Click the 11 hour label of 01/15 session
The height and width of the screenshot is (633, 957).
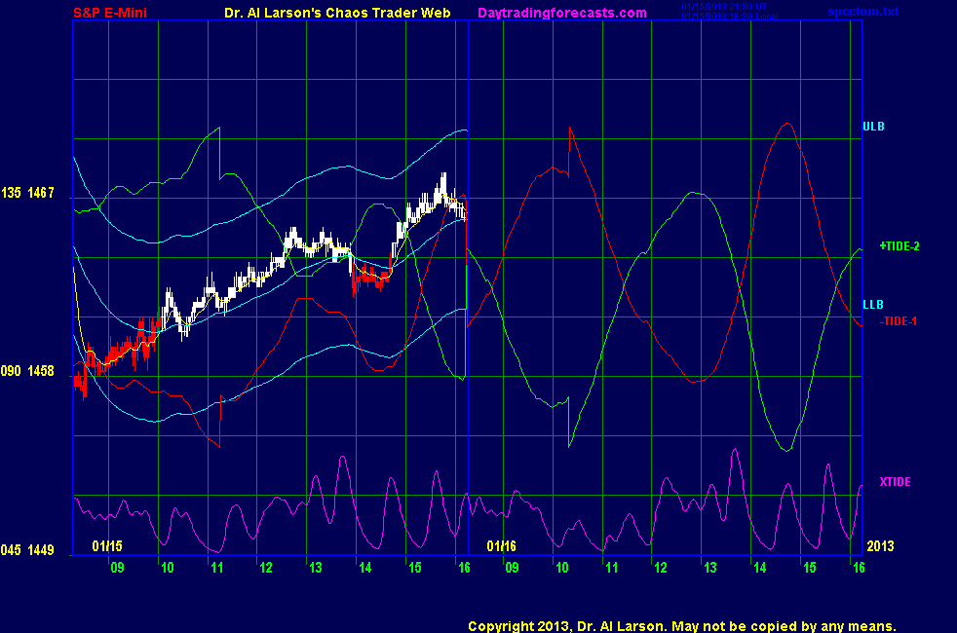click(x=216, y=568)
